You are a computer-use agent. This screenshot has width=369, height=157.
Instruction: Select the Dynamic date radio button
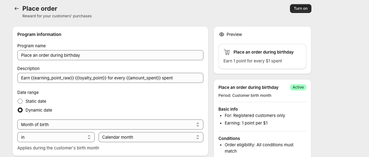(x=20, y=110)
